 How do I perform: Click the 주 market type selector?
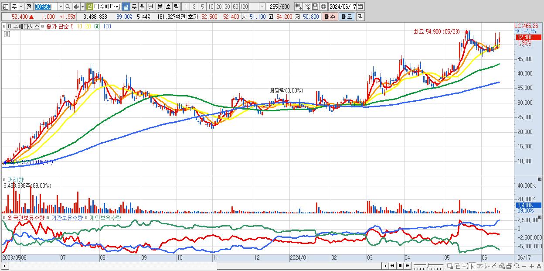click(x=14, y=7)
